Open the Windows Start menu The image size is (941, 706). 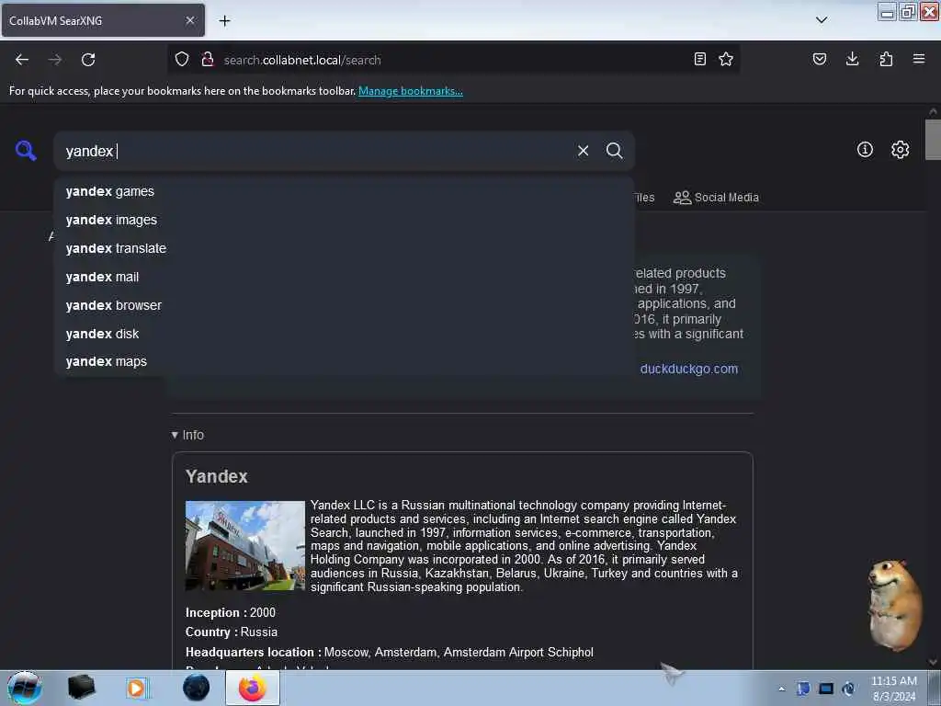pyautogui.click(x=25, y=688)
